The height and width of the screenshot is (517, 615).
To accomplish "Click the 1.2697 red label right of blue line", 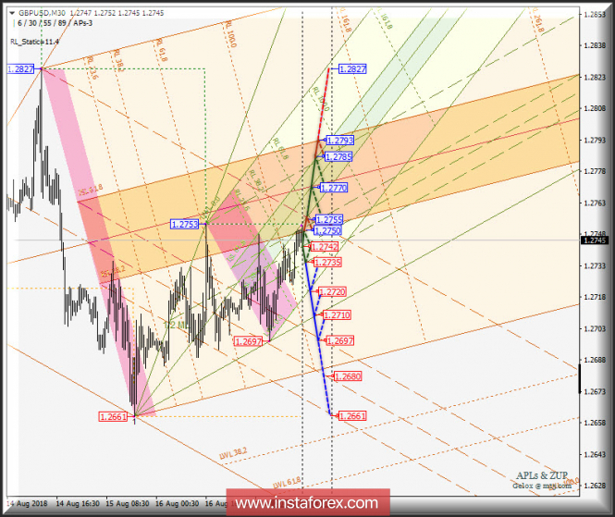I will coord(340,341).
